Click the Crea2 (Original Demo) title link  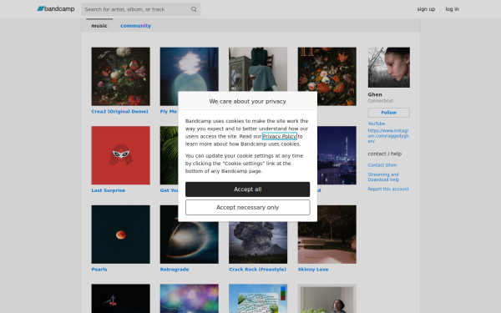pyautogui.click(x=119, y=112)
